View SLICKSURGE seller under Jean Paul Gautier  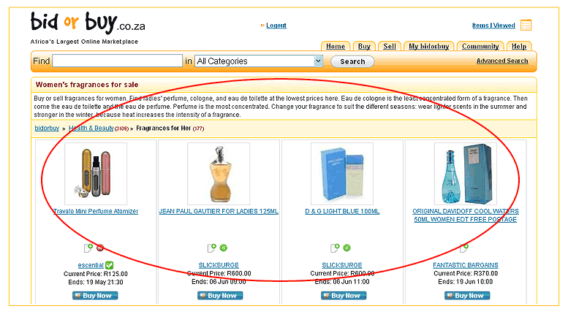tap(219, 265)
